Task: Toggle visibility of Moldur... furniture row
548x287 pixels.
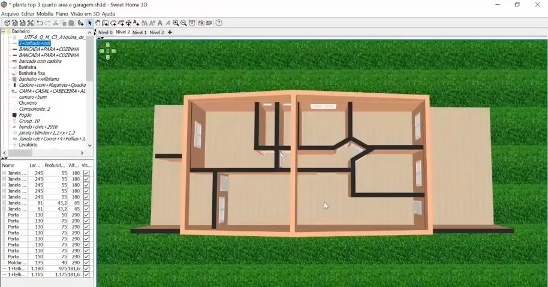Action: pyautogui.click(x=86, y=262)
